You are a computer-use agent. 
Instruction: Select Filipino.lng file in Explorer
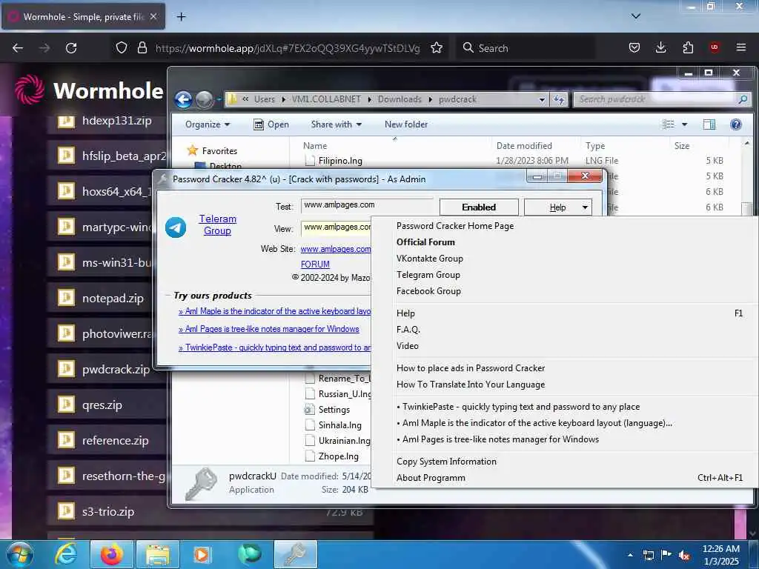tap(339, 161)
